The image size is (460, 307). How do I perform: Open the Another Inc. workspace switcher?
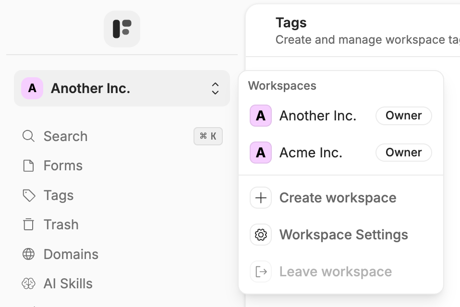122,88
